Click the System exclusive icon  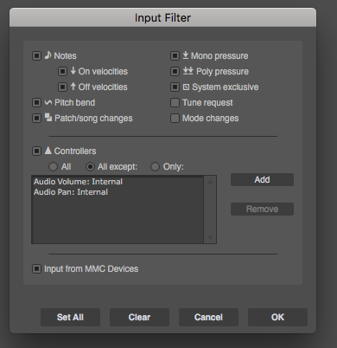point(186,87)
